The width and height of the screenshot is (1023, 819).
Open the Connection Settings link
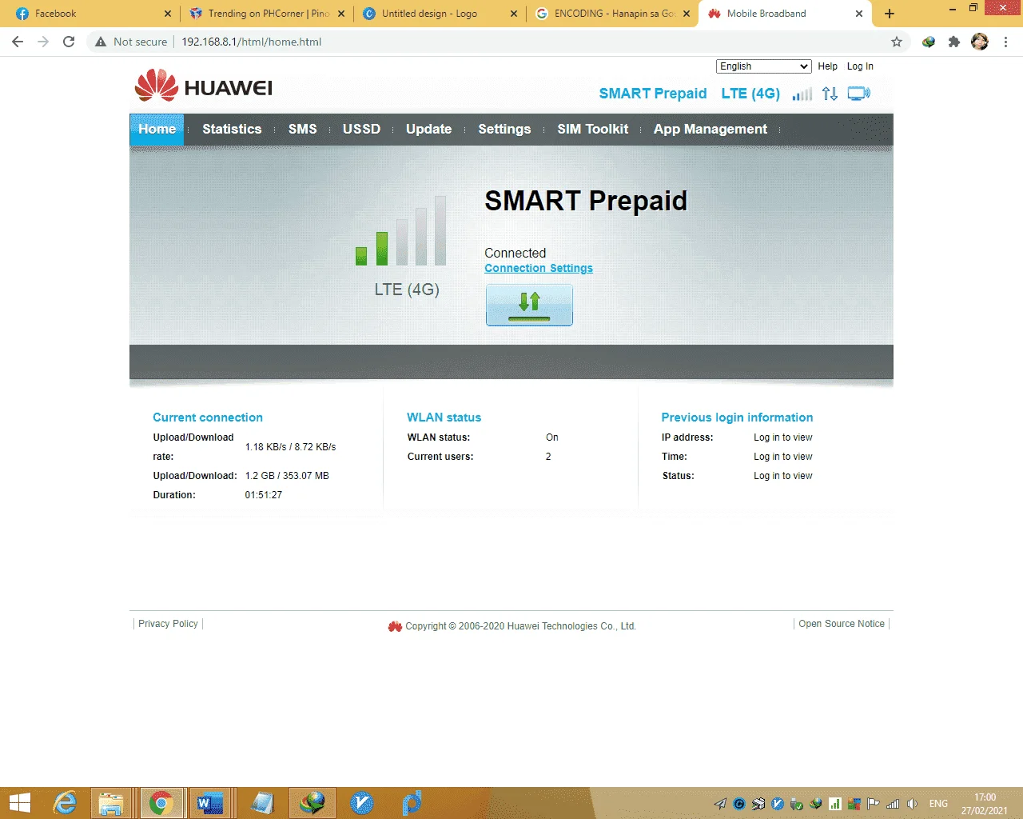[539, 269]
